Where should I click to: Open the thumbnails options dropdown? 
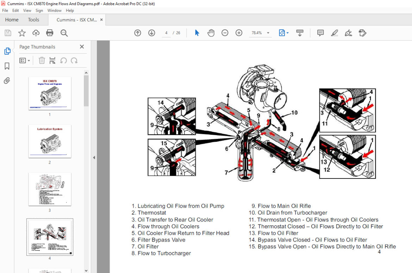tap(25, 61)
